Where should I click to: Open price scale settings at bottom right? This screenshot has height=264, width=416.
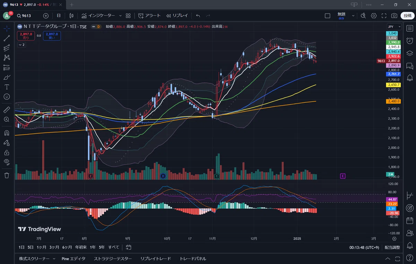click(x=394, y=239)
